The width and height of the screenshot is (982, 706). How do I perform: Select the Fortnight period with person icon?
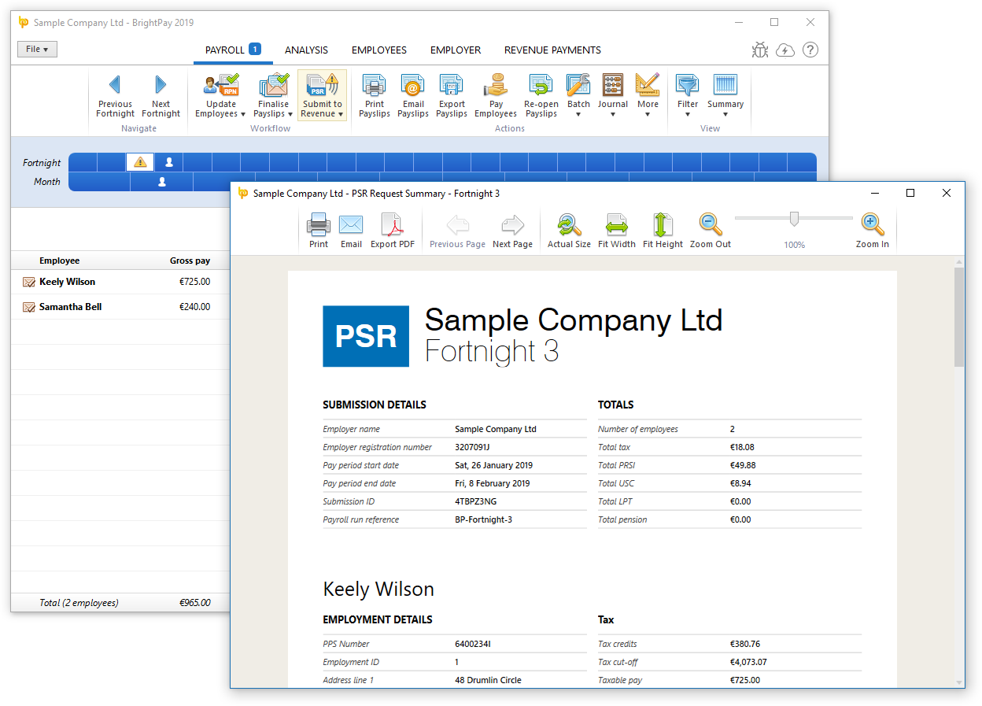pyautogui.click(x=169, y=162)
